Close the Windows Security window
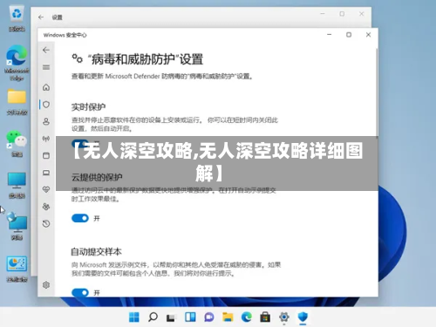Image resolution: width=436 pixels, height=327 pixels. click(368, 35)
